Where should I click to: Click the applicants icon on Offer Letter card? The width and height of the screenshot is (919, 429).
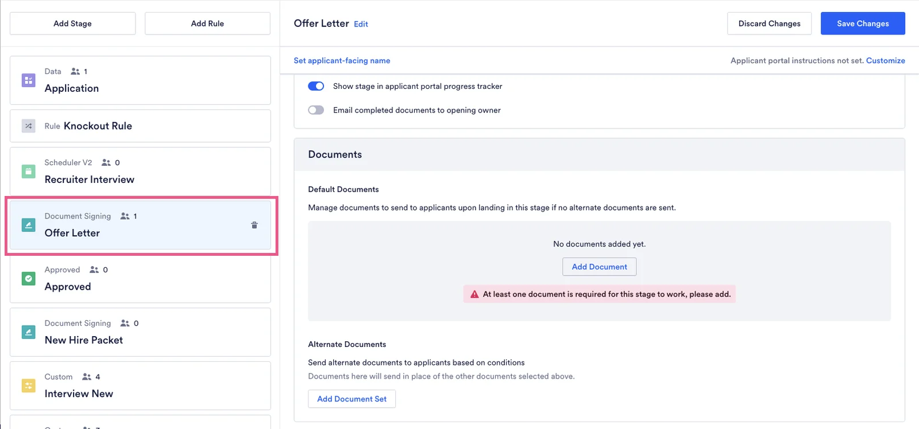125,216
